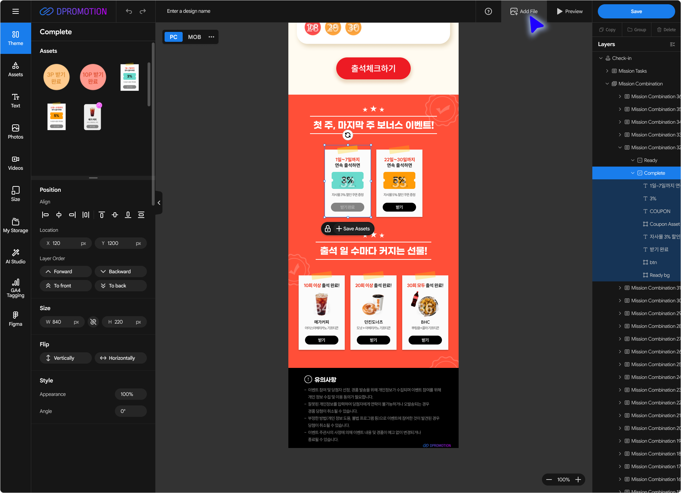Align selection to horizontal center
Viewport: 681px width, 493px height.
click(x=59, y=215)
